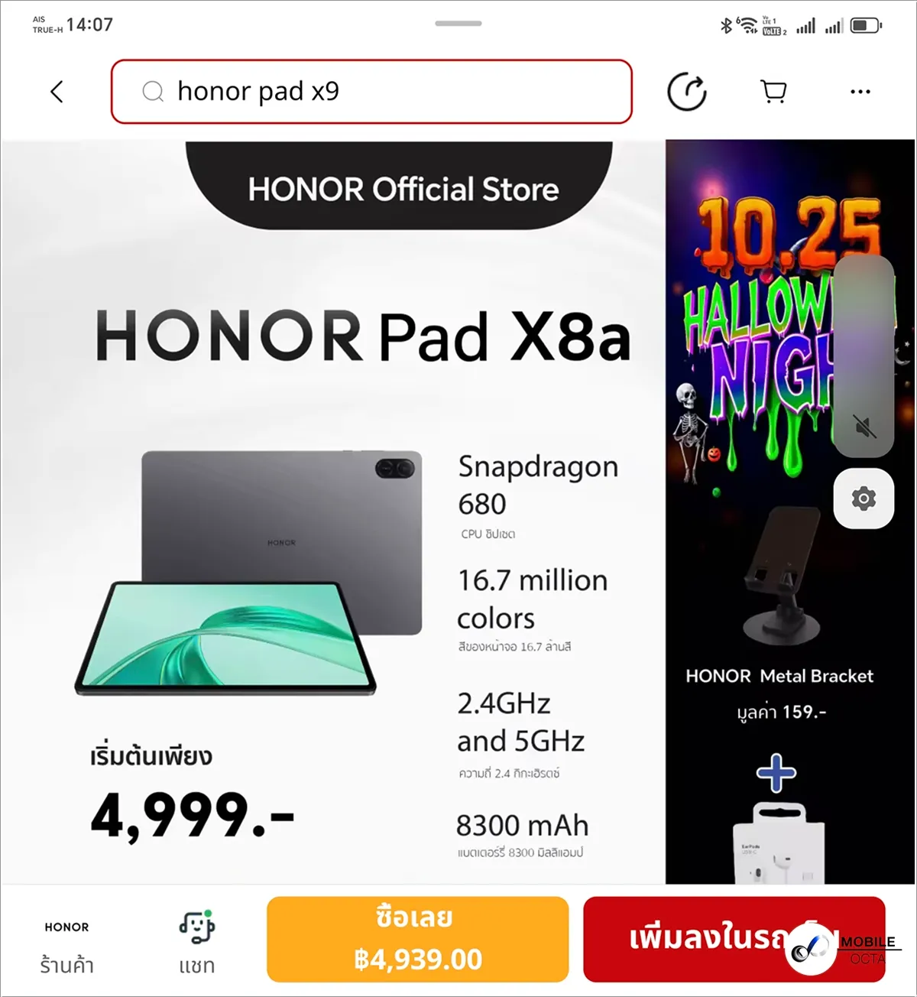
Task: Toggle the muted speaker icon
Action: (865, 427)
